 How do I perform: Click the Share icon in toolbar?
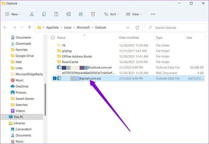point(81,14)
